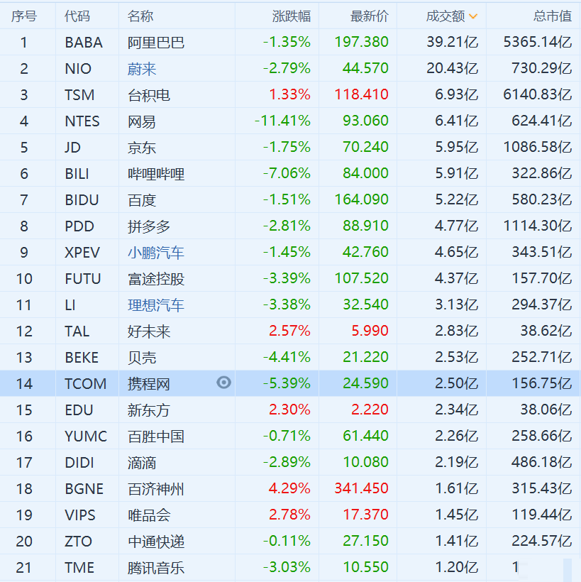Select the JD stock code
This screenshot has height=582, width=581.
pos(73,148)
